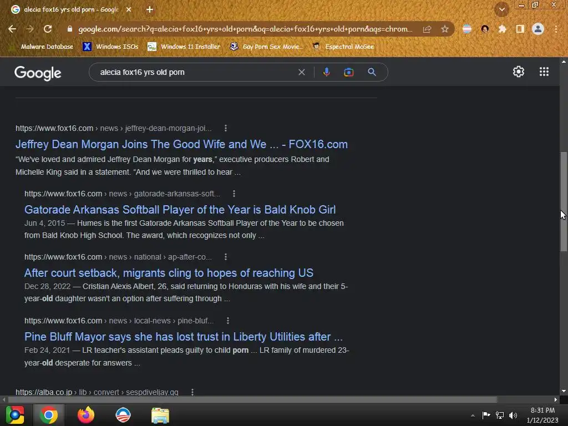Viewport: 568px width, 426px height.
Task: Search by image with the camera icon
Action: point(348,72)
